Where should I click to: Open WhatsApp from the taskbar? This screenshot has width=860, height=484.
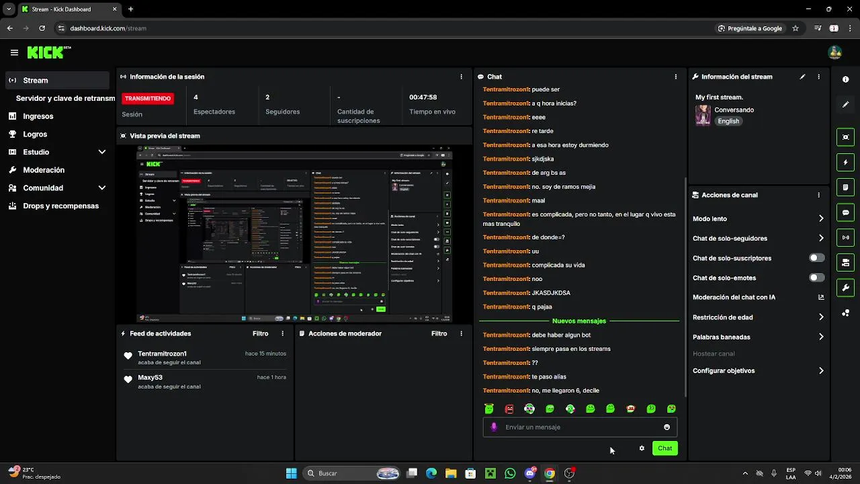coord(510,473)
